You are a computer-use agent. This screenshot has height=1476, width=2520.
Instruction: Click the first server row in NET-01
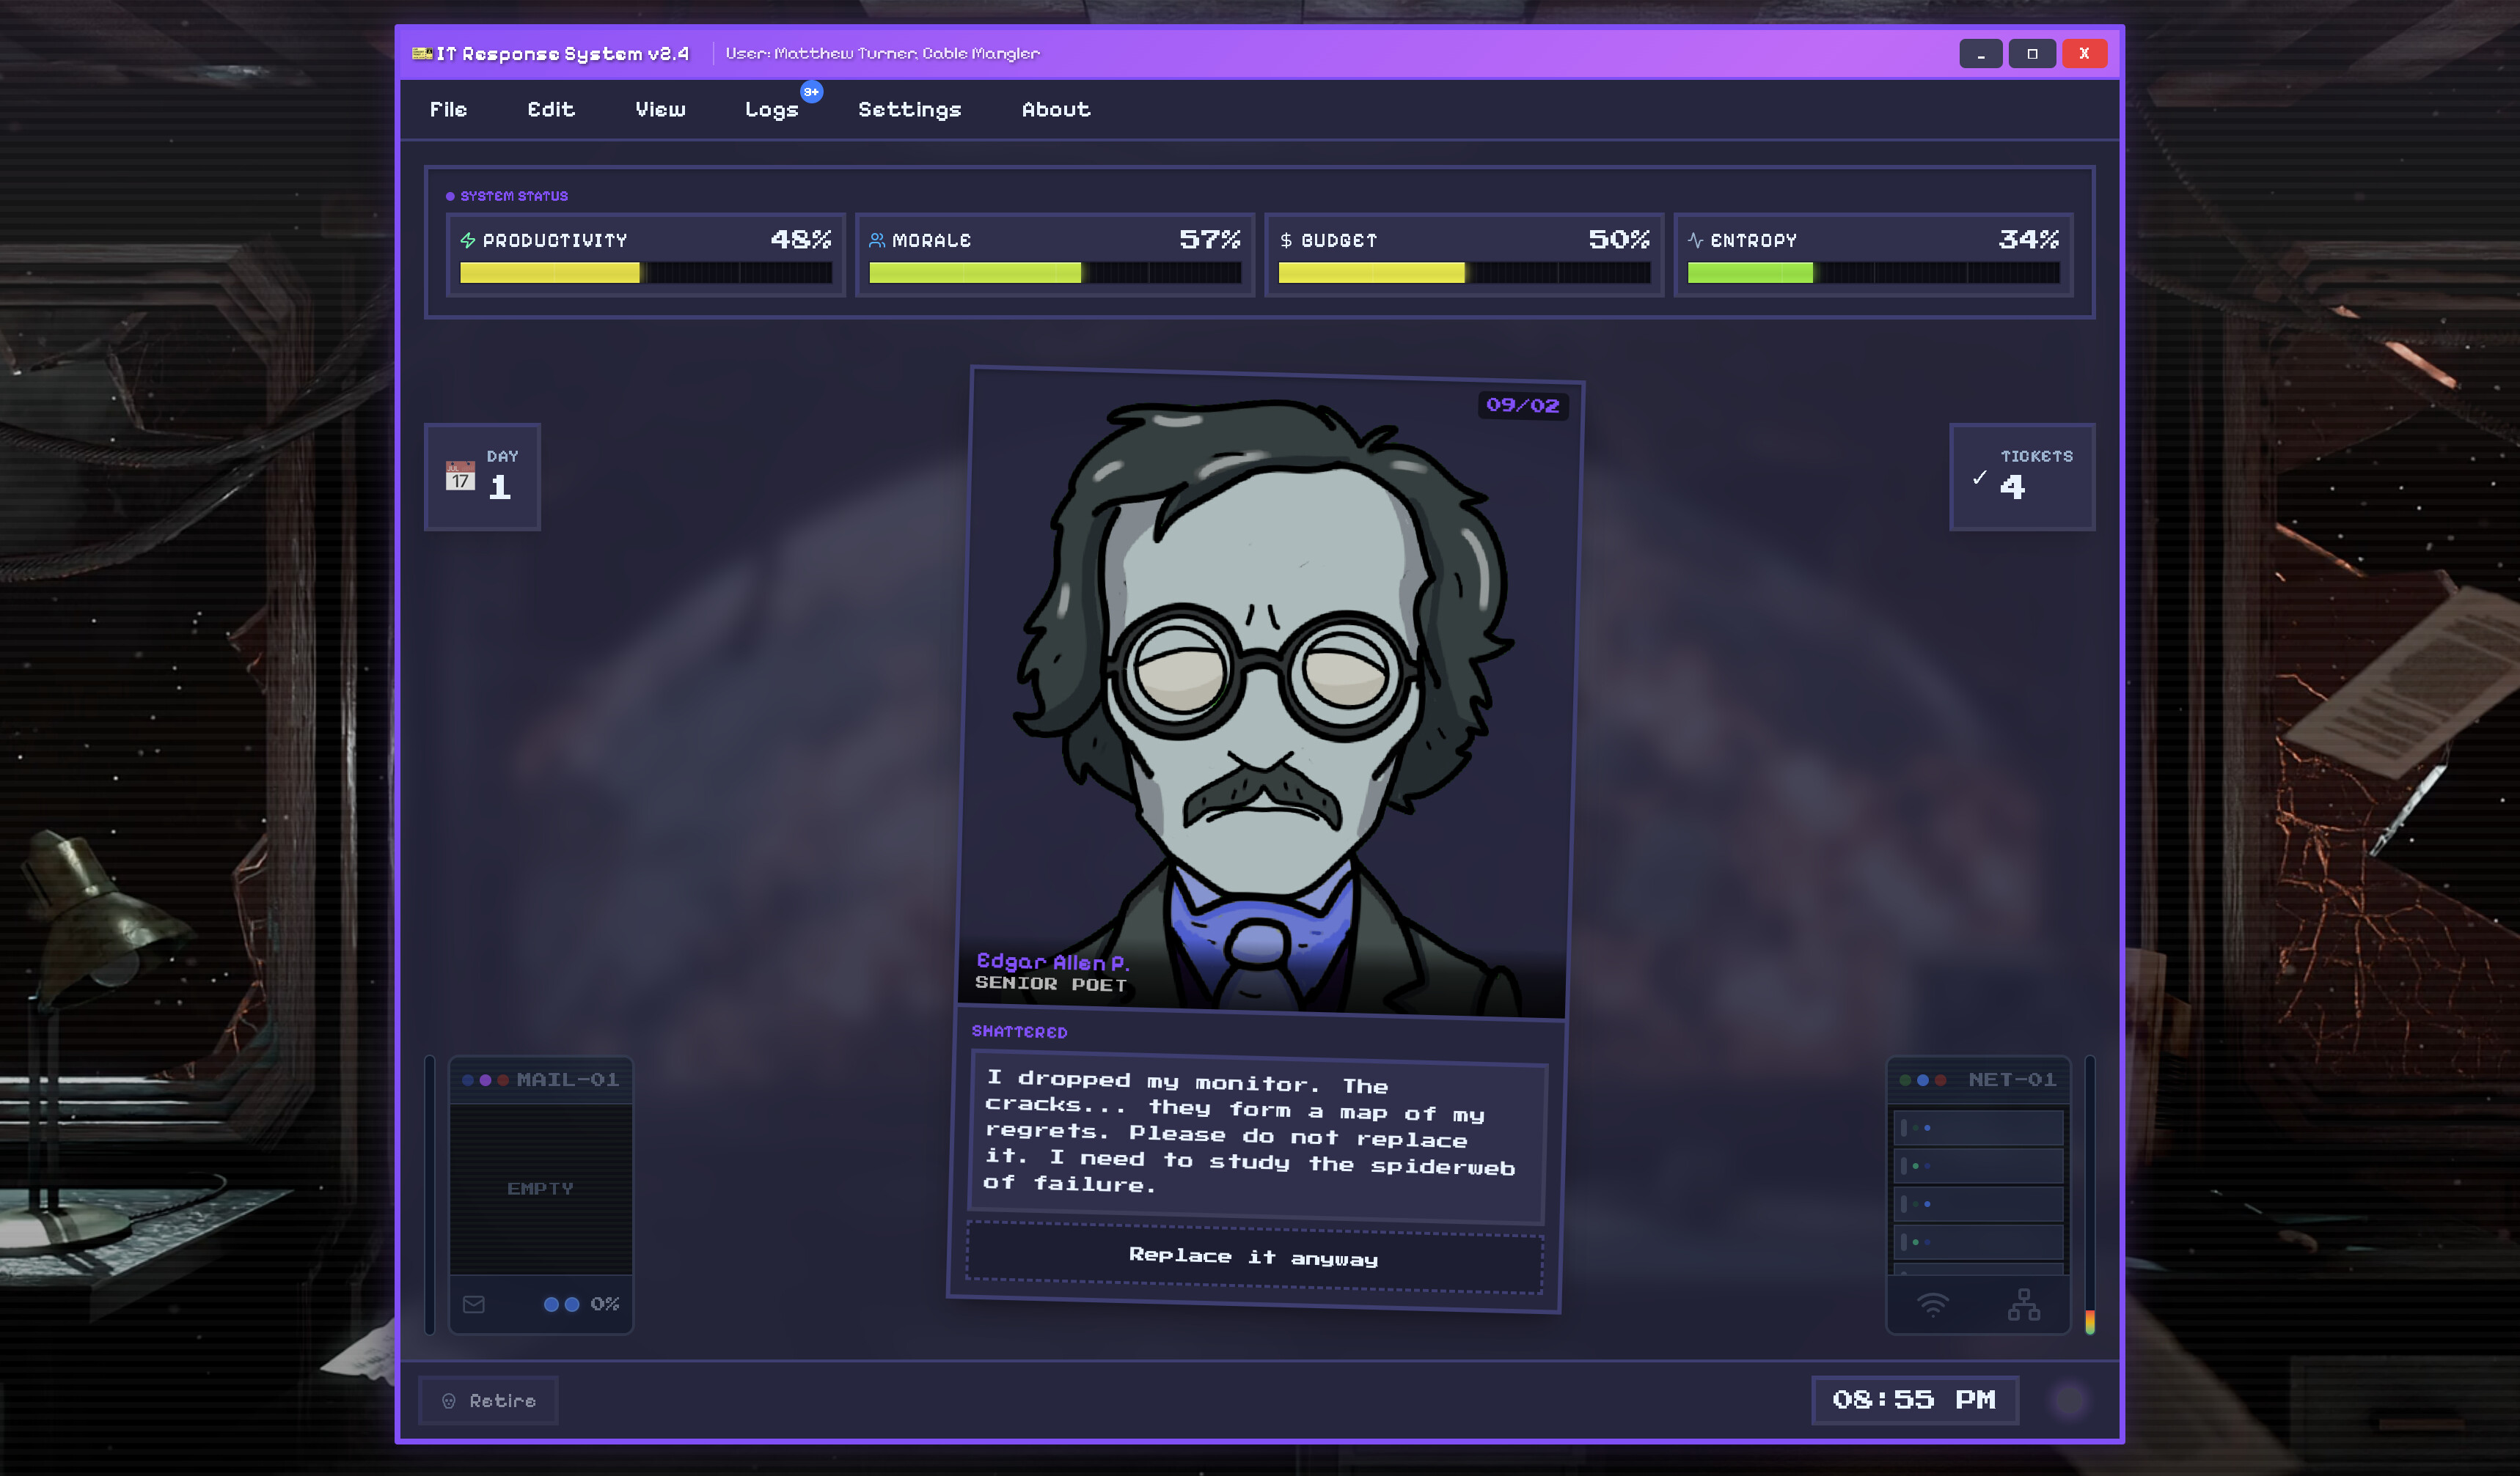point(1978,1127)
